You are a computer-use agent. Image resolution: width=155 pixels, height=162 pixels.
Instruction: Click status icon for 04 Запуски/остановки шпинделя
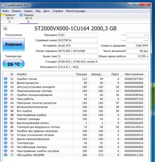click(5, 87)
